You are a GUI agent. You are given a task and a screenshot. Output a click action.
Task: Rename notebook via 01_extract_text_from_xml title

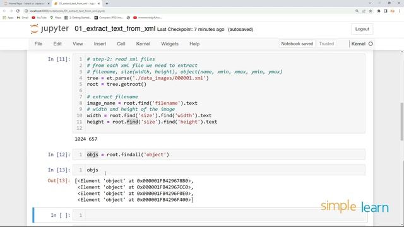click(115, 28)
